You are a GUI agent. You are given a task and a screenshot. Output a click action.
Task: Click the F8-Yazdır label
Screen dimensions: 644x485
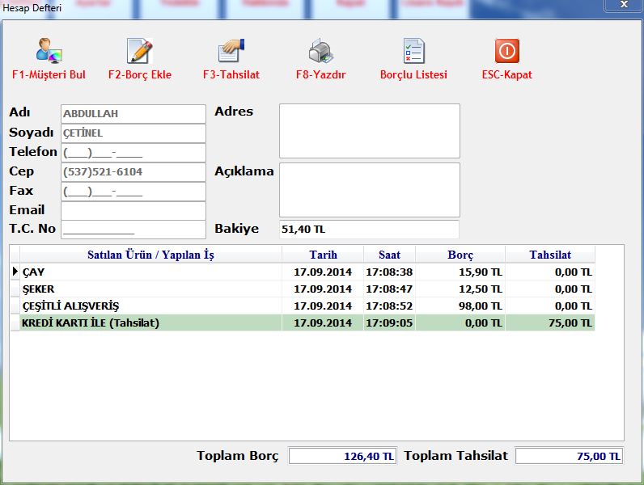(320, 74)
